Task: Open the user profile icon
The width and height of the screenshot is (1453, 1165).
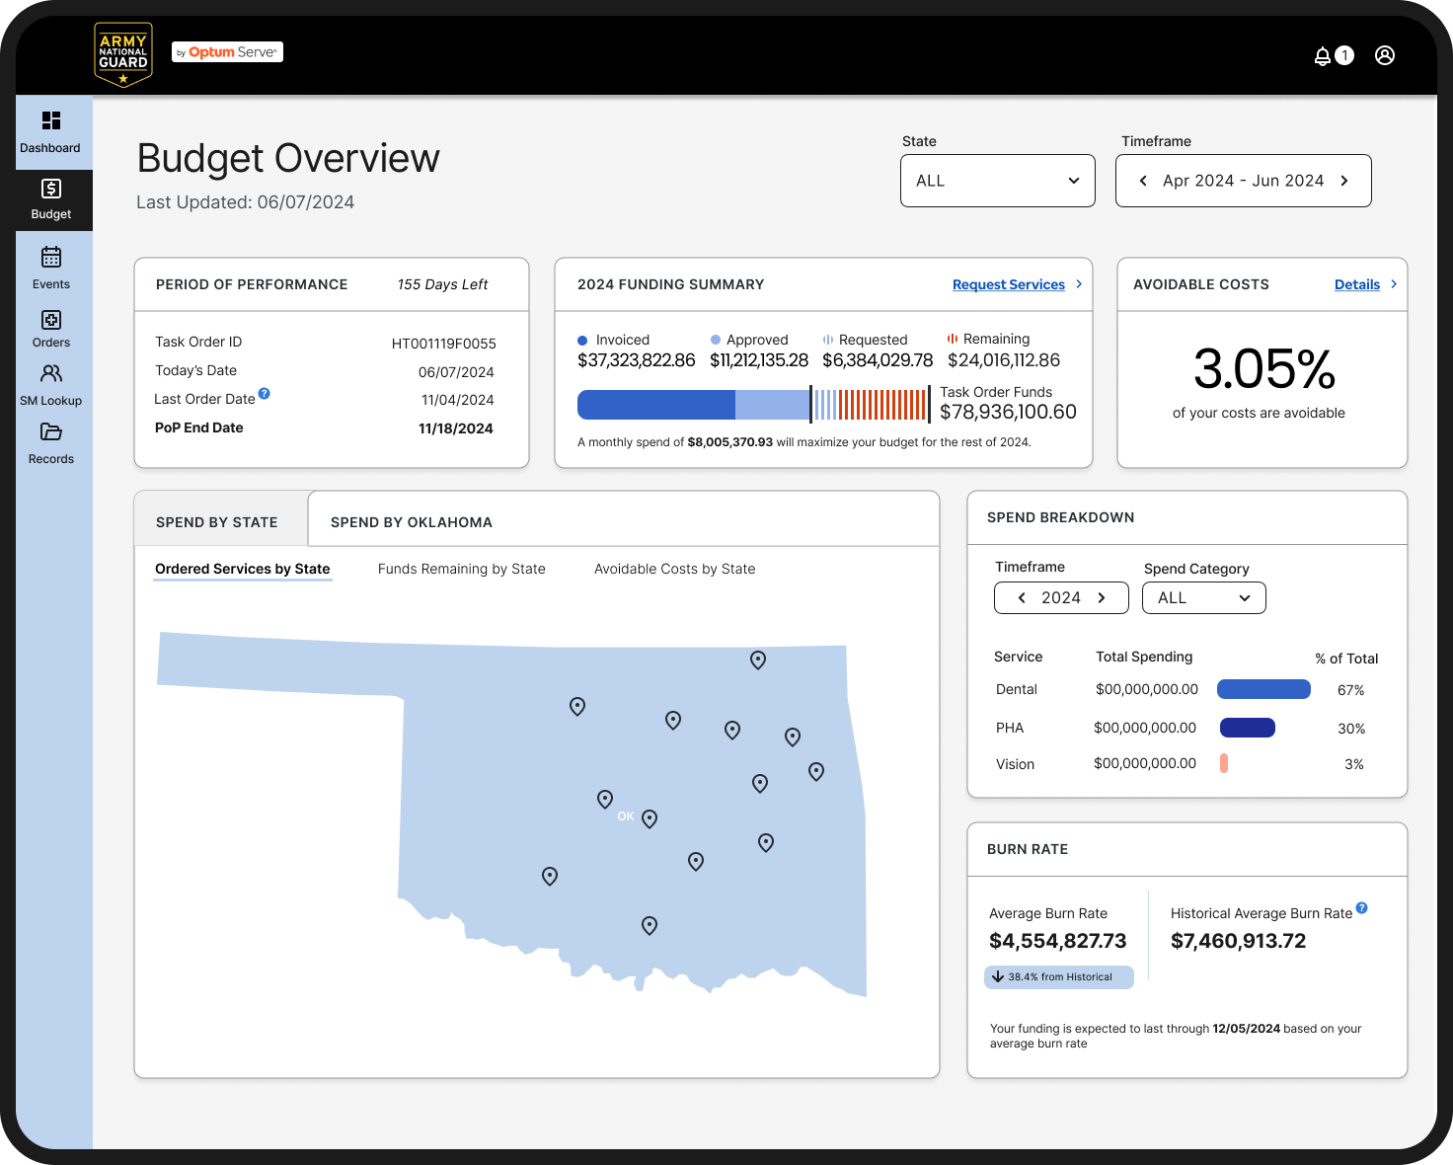Action: [x=1385, y=55]
